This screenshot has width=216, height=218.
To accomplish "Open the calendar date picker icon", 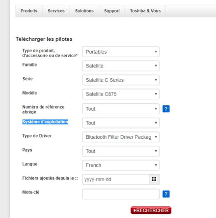I will pyautogui.click(x=154, y=179).
